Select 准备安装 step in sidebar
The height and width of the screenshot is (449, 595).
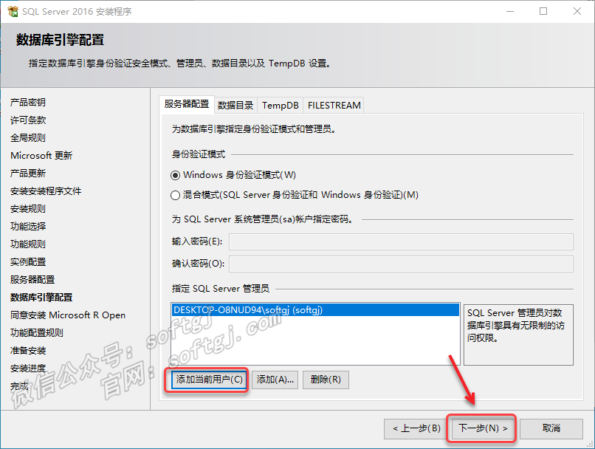point(28,351)
